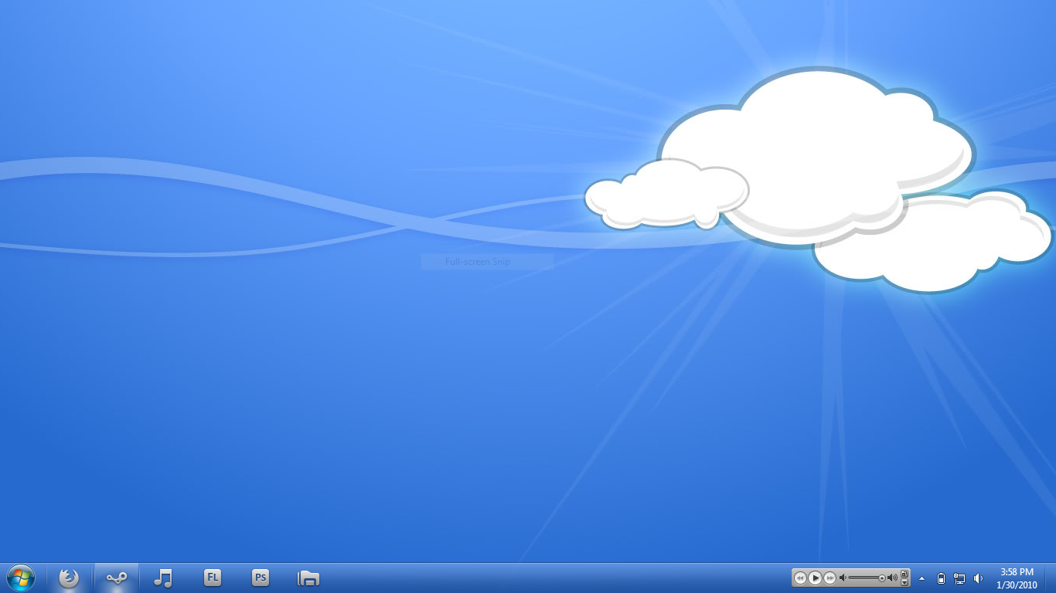Image resolution: width=1056 pixels, height=593 pixels.
Task: Open the folder explorer taskbar icon
Action: coord(308,578)
